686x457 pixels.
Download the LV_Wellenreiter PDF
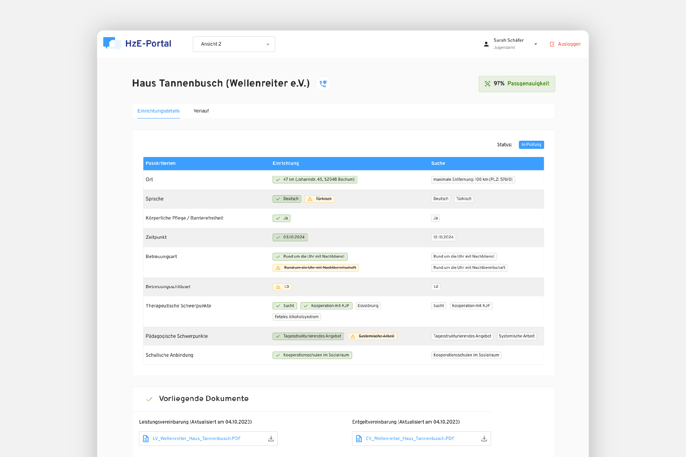[271, 439]
